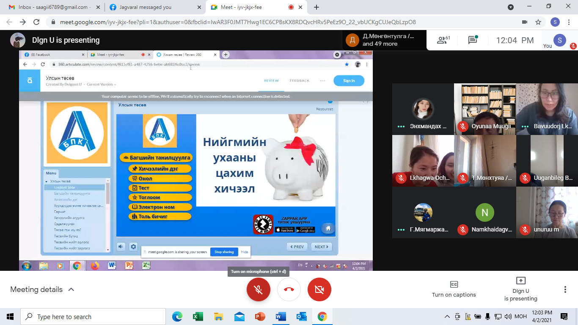Open PowerPoint from the Windows 10 taskbar
Viewport: 578px width, 325px height.
tap(260, 317)
